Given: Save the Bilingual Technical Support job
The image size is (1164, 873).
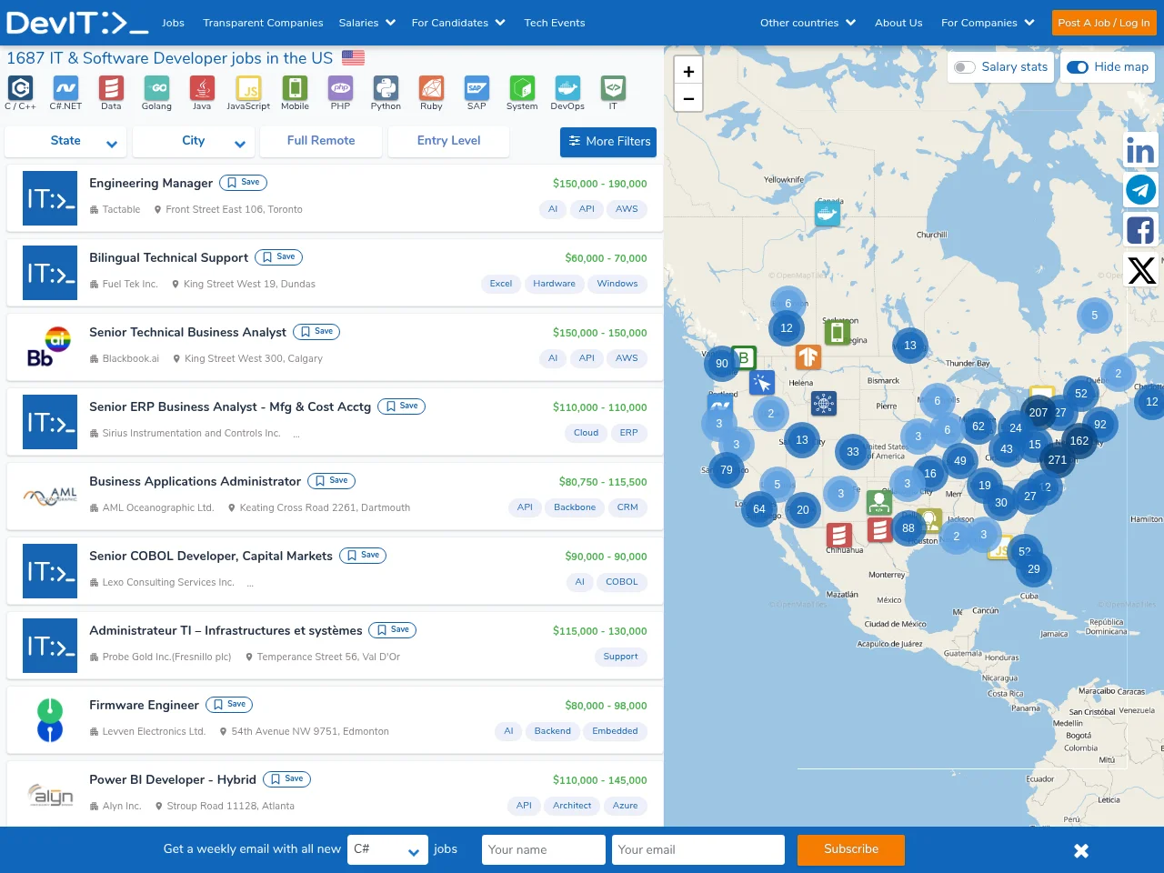Looking at the screenshot, I should (x=278, y=257).
